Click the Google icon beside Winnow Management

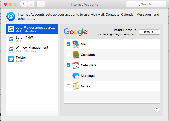coord(11,49)
